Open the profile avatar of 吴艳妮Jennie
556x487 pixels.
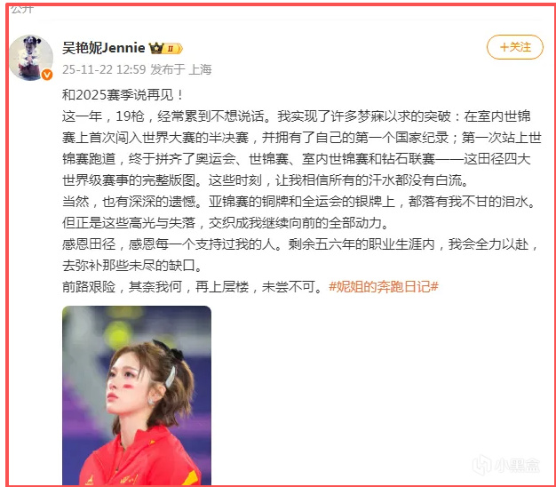click(x=31, y=58)
